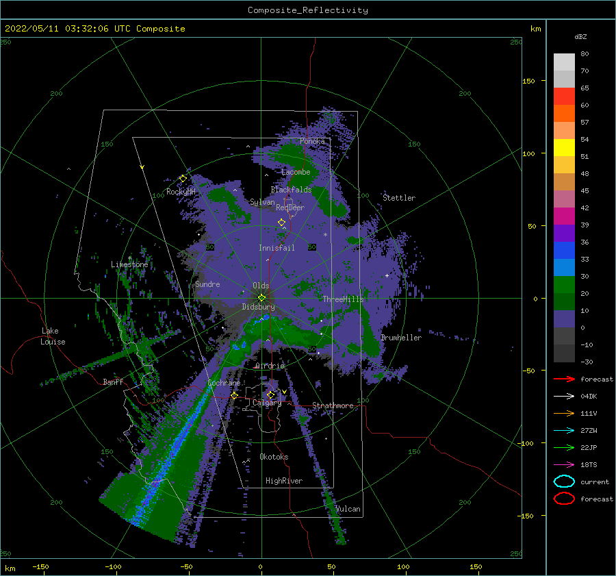The image size is (616, 576).
Task: Click the yellow -100 value on the right axis
Action: tap(526, 443)
